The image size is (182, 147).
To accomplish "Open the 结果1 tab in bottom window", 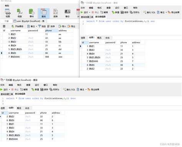I will [x=11, y=108].
